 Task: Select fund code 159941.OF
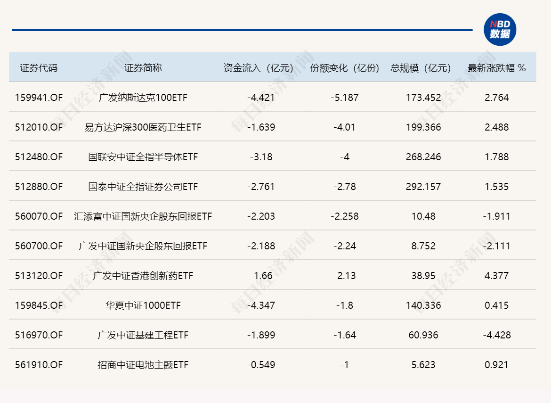click(x=40, y=98)
